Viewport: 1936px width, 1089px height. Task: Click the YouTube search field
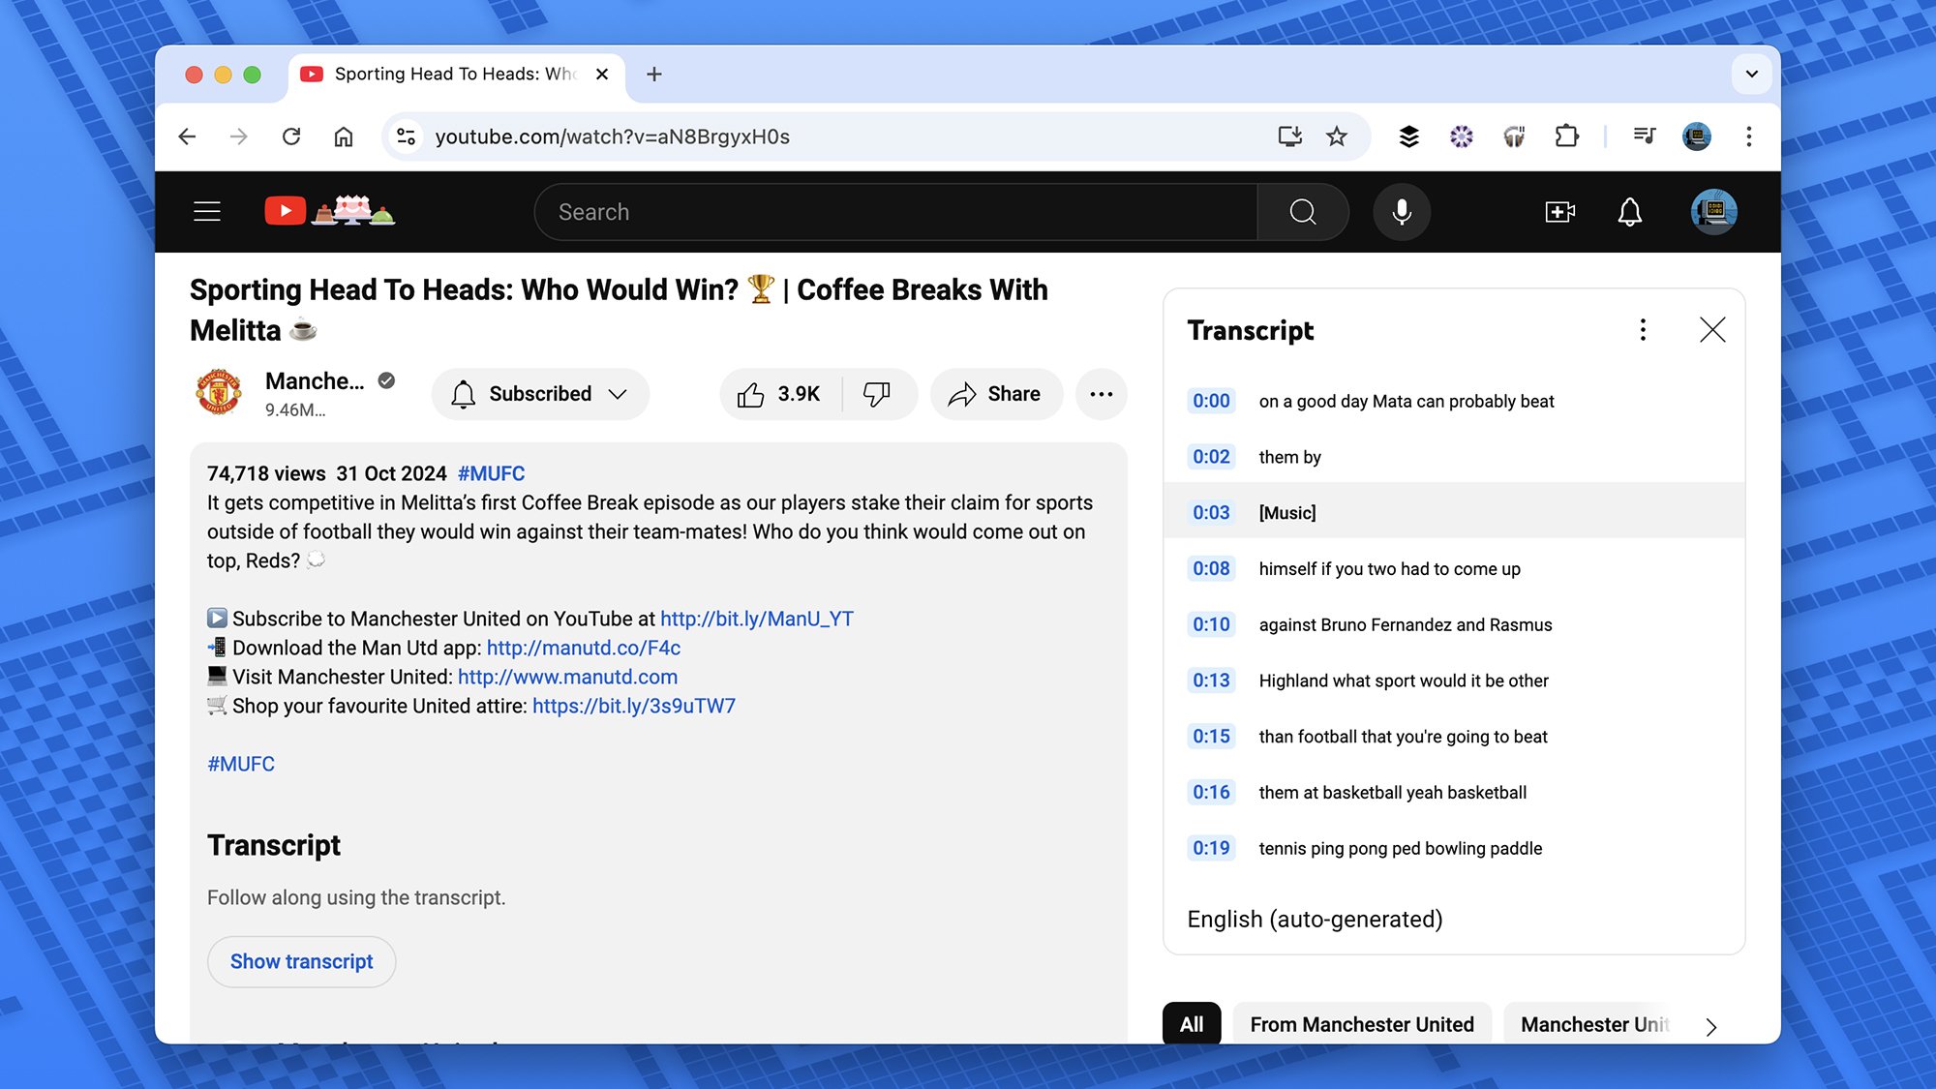(x=895, y=212)
